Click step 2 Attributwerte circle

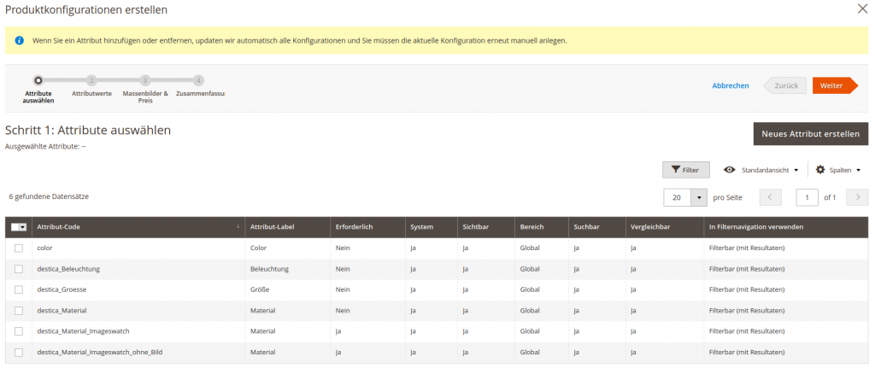(91, 80)
